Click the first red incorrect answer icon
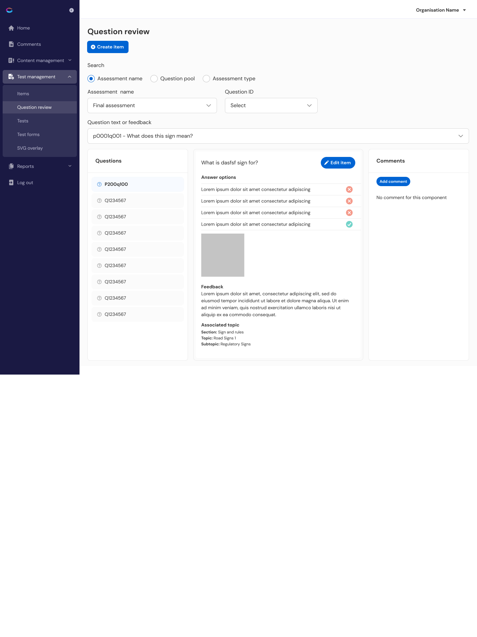 pos(349,190)
